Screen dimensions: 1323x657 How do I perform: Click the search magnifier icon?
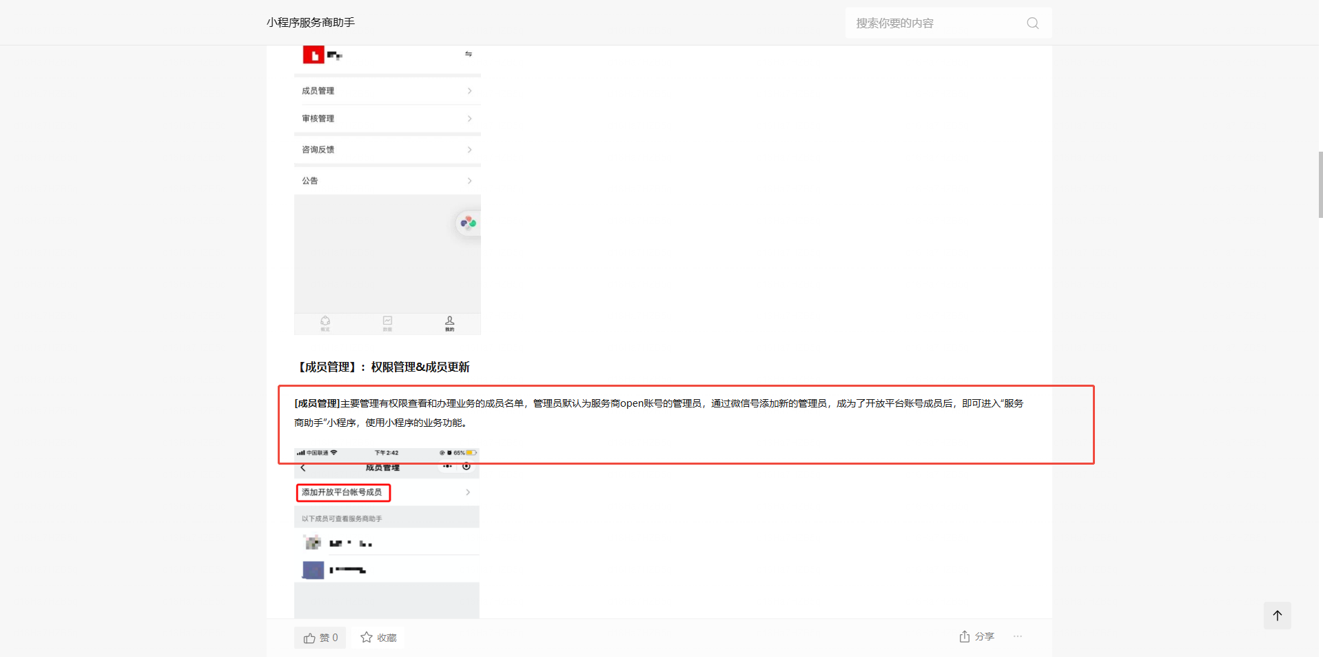tap(1032, 23)
